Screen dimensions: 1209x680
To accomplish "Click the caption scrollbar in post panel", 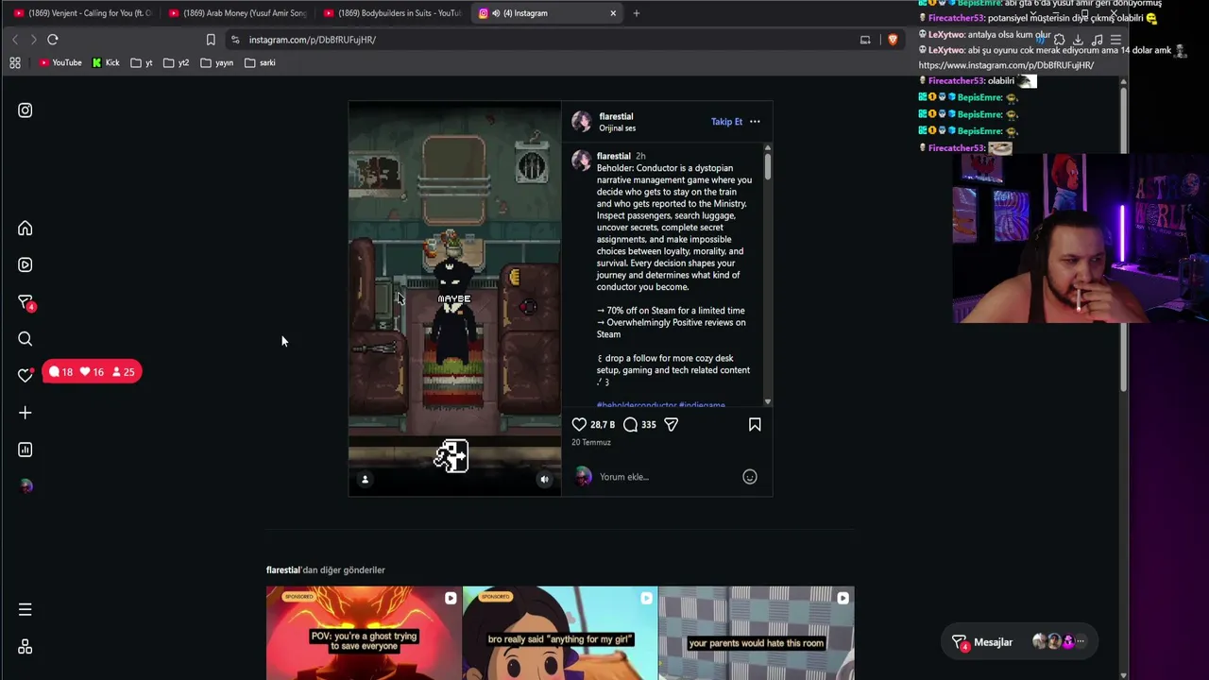I will coord(768,167).
